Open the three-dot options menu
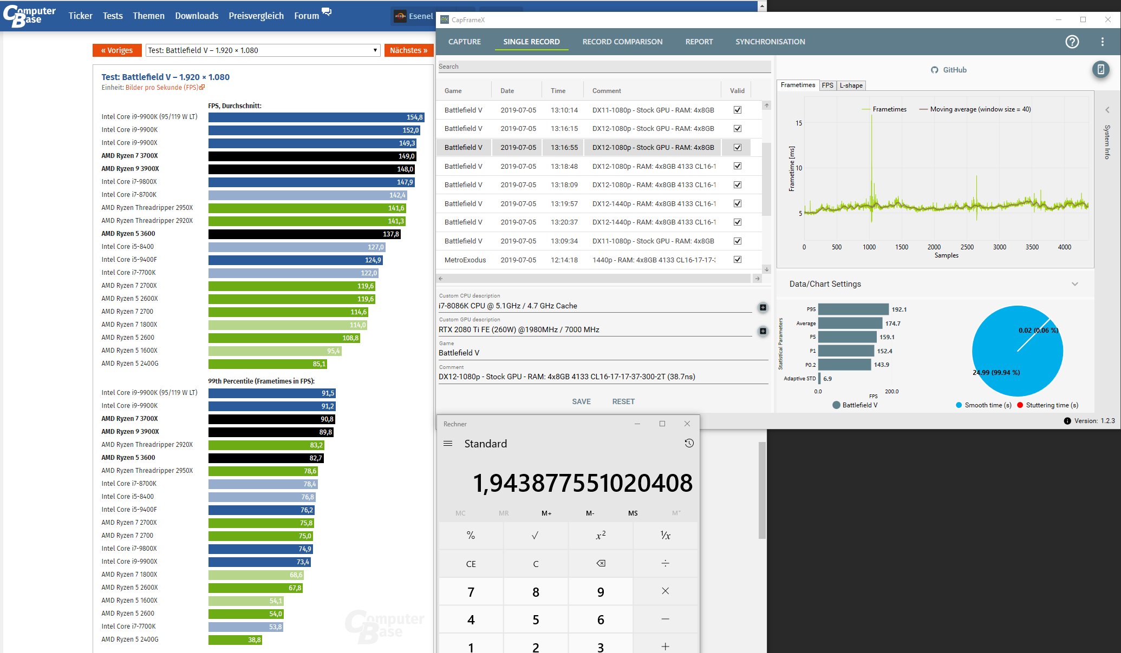 tap(1102, 42)
